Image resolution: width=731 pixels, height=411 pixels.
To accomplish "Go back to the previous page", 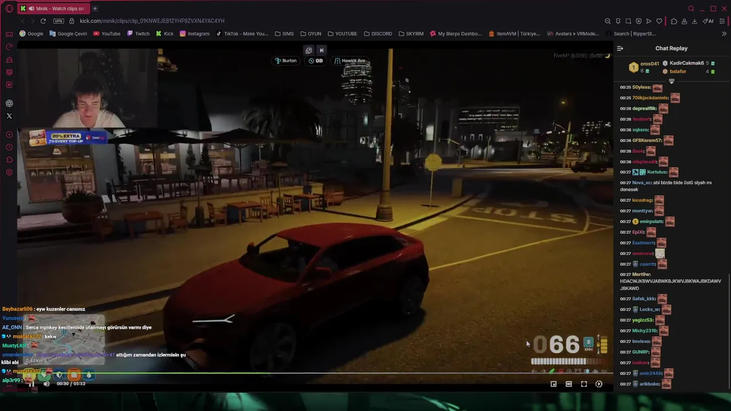I will [x=23, y=21].
